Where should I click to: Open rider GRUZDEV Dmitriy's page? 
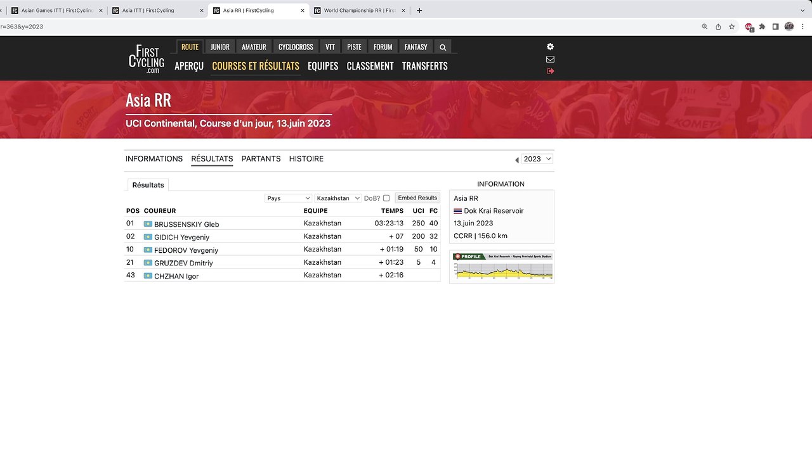pos(183,263)
